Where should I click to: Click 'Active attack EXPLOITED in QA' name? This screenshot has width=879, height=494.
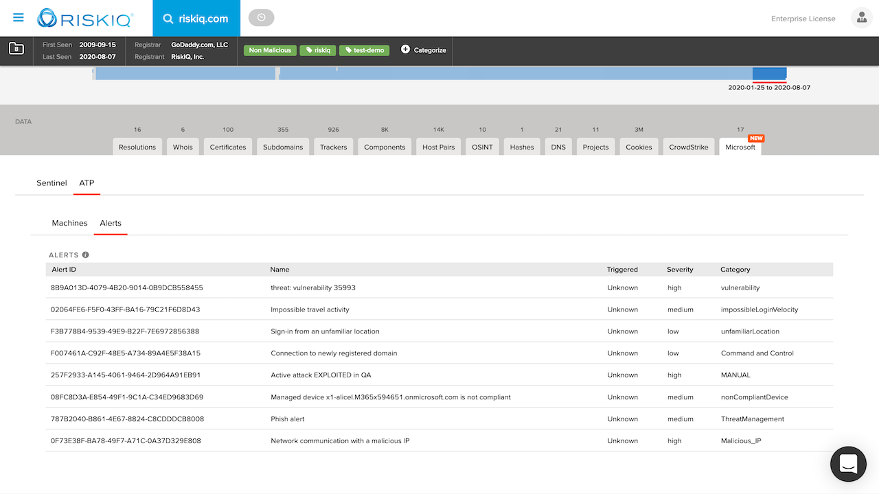pos(321,375)
